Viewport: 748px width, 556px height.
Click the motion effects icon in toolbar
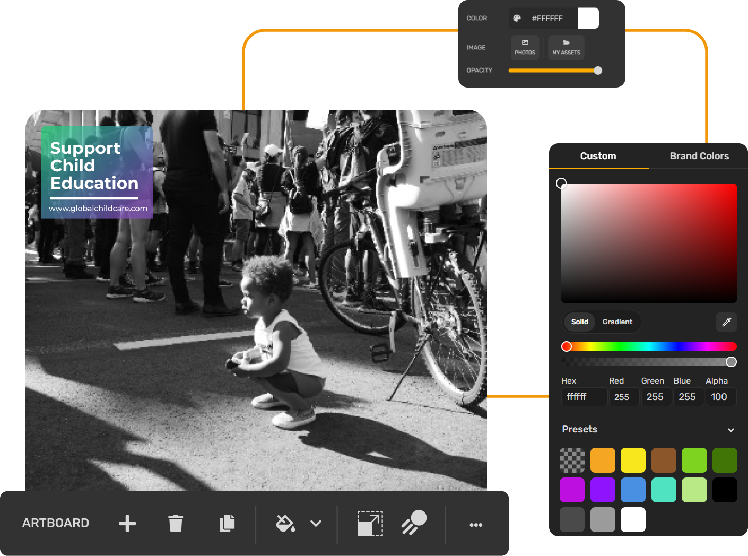414,523
